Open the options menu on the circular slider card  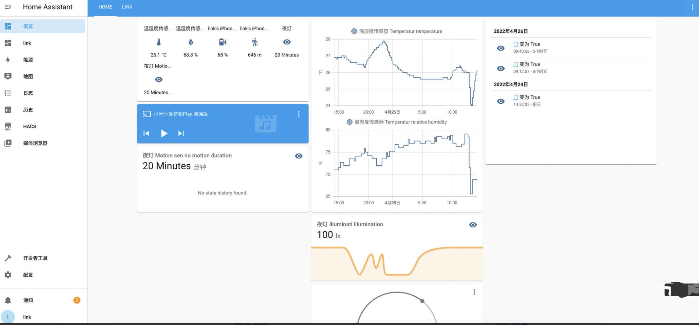pos(474,292)
